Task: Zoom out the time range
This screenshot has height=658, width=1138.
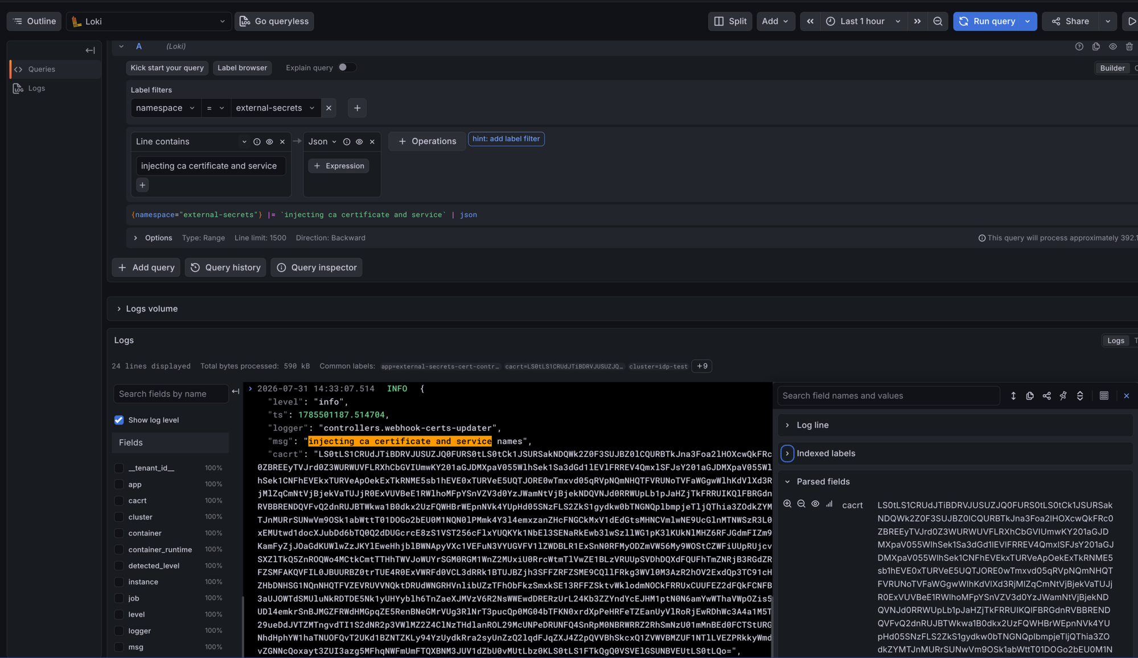Action: click(x=938, y=21)
